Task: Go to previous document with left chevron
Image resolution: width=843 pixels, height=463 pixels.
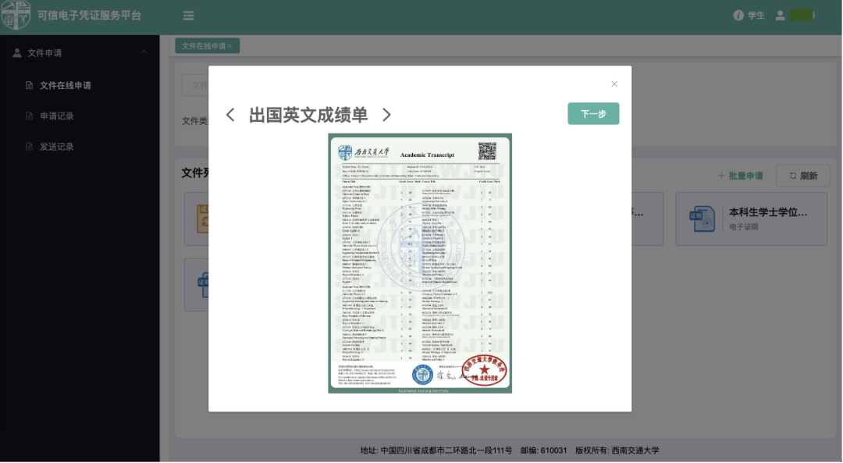Action: pyautogui.click(x=230, y=115)
